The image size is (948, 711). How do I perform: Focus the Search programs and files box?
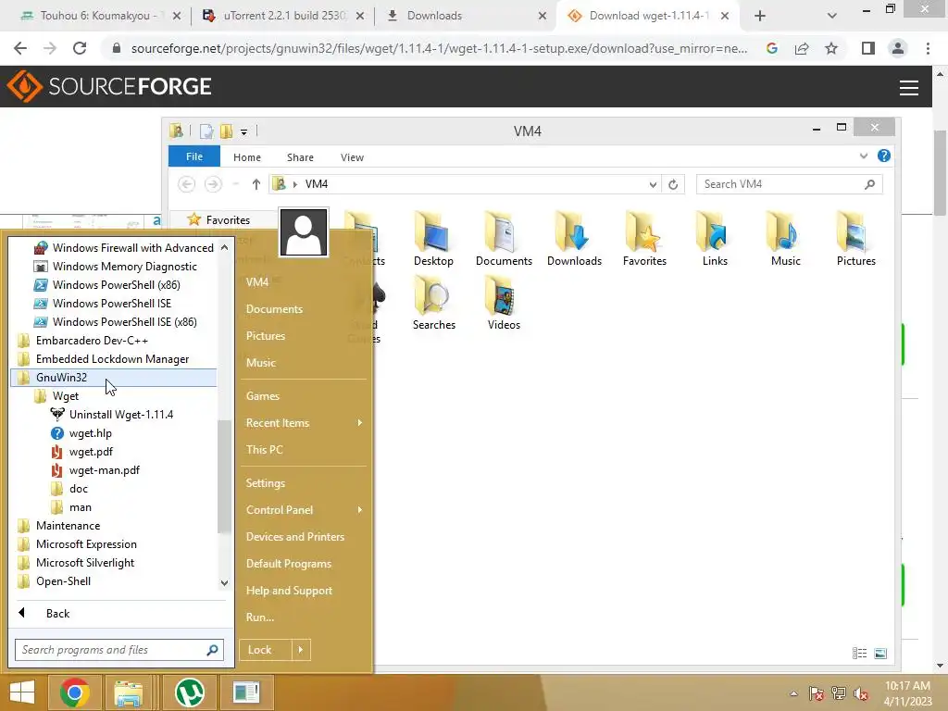click(x=119, y=650)
